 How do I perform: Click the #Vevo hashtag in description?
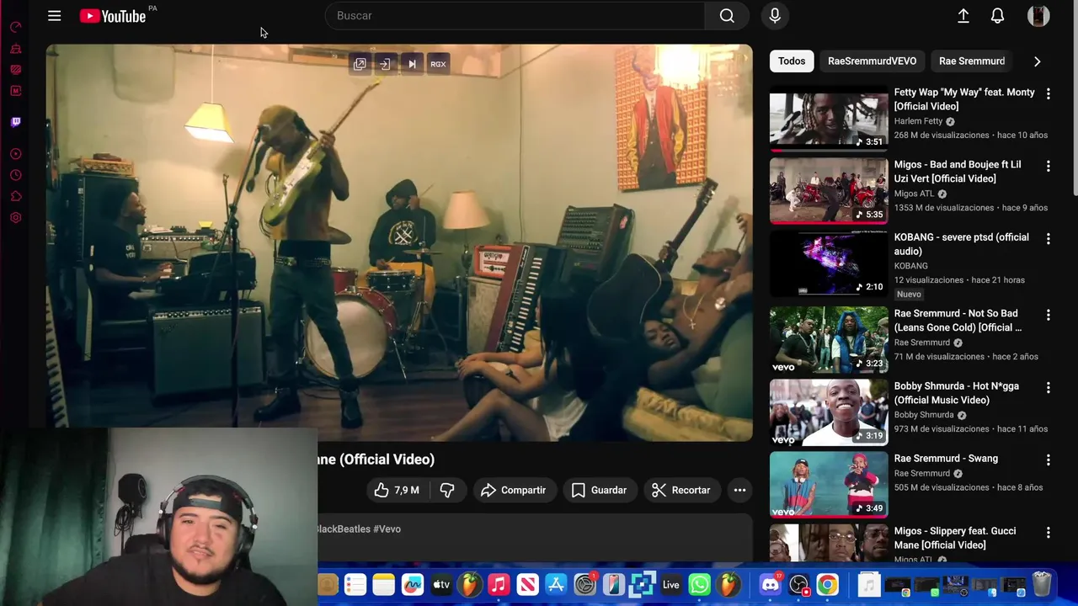click(387, 529)
